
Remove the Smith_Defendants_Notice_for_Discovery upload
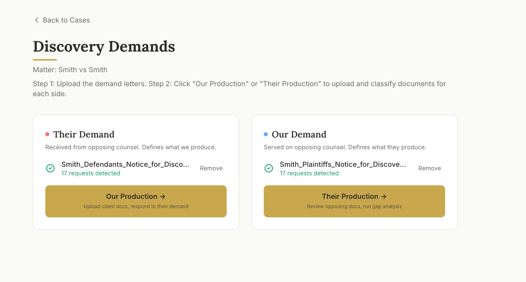(x=211, y=168)
